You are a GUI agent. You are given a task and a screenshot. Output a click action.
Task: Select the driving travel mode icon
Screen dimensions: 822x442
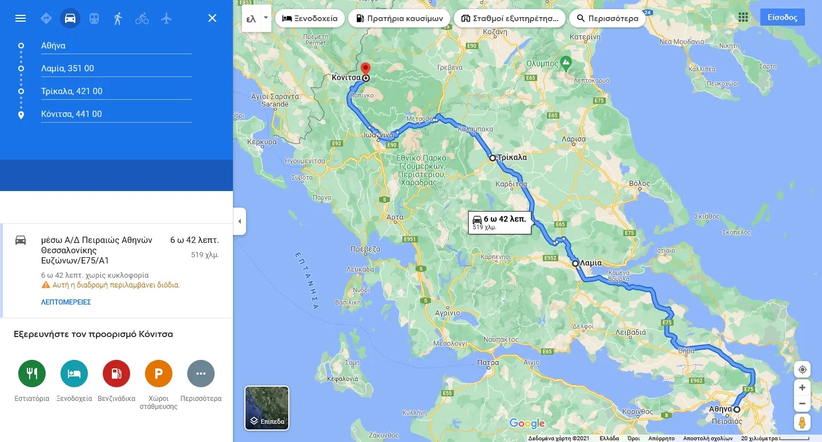pos(70,18)
